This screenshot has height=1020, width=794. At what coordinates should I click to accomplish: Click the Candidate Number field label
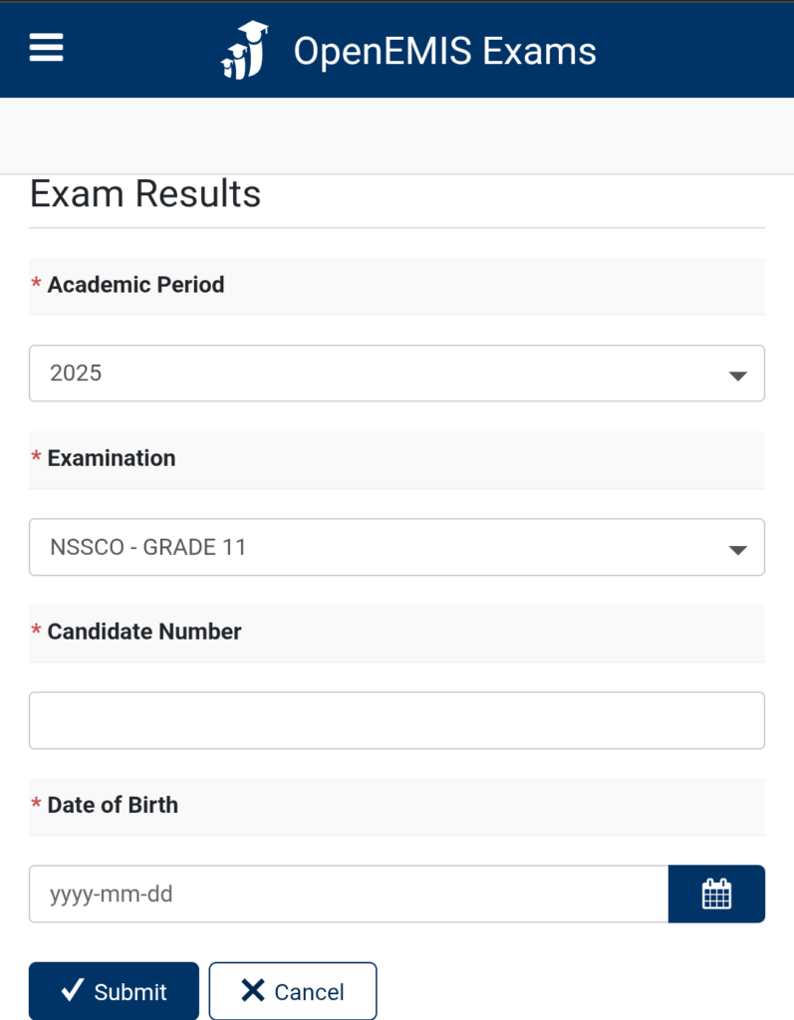(144, 632)
